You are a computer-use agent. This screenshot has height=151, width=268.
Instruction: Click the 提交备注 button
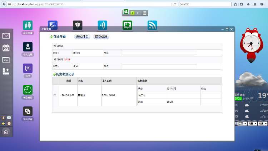coord(101,36)
